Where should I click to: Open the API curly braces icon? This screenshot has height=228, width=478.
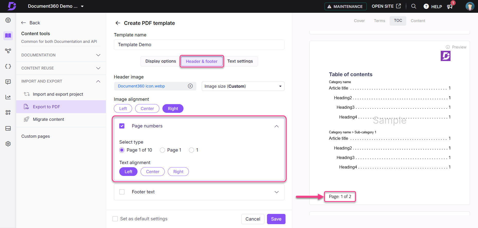tap(8, 66)
